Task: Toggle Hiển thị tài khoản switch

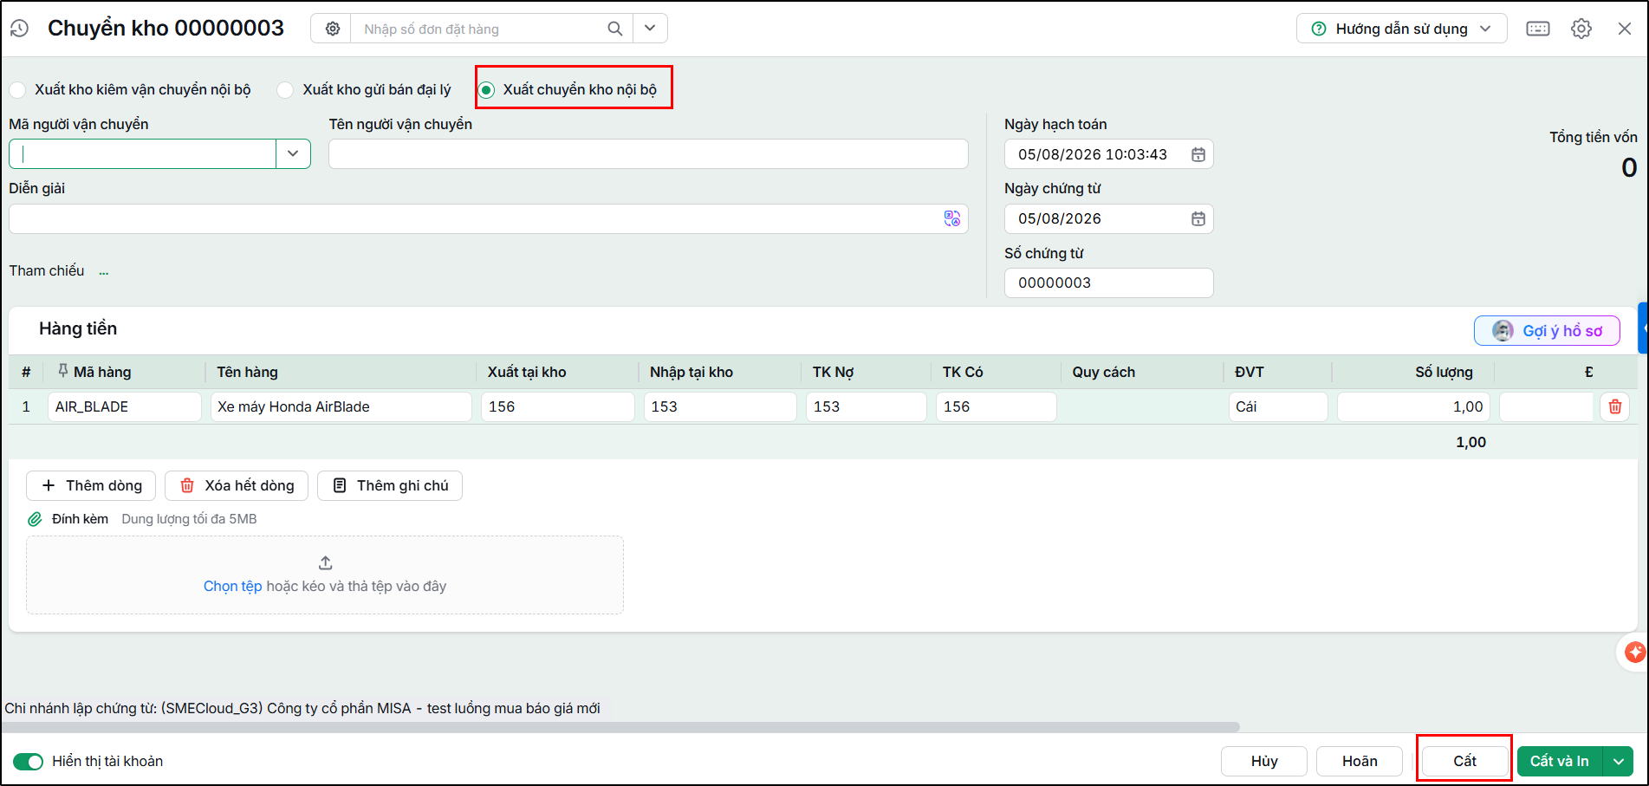Action: coord(28,761)
